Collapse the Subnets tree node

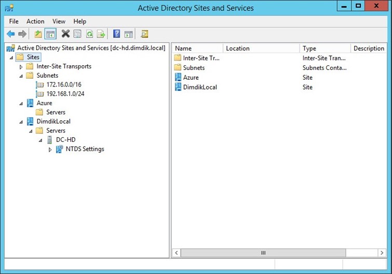pos(21,76)
